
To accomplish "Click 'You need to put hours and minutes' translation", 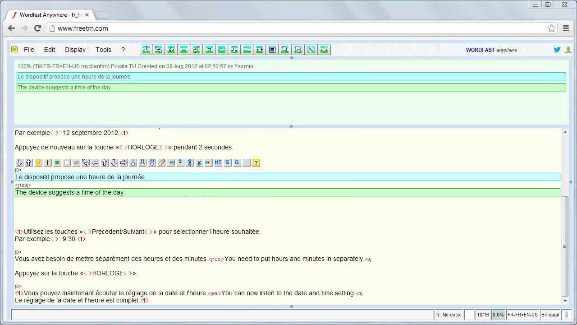I will pos(294,259).
